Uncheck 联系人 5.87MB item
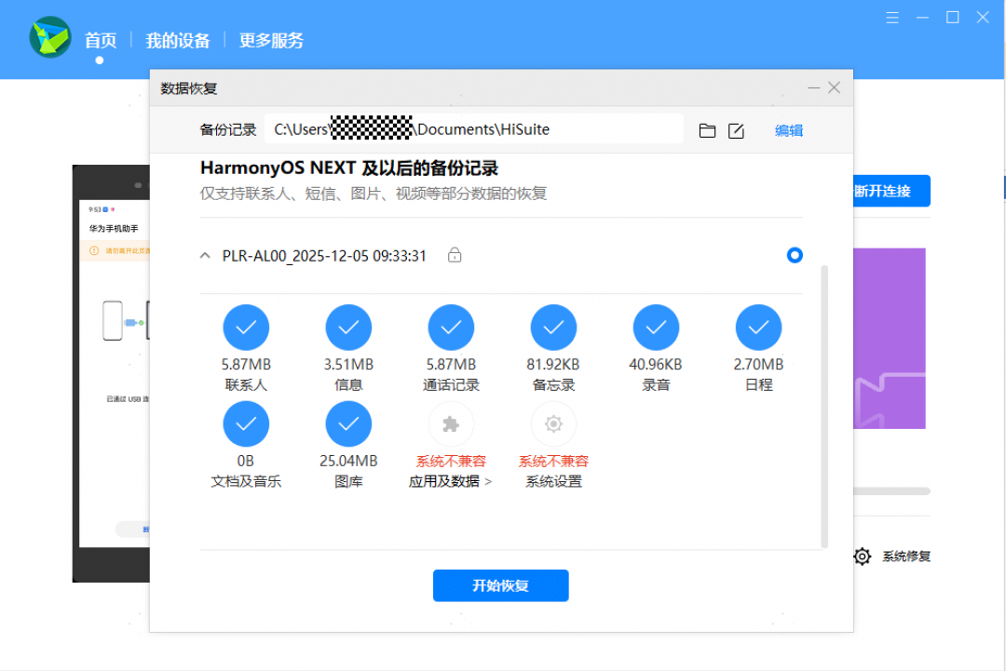The image size is (1006, 671). 246,328
